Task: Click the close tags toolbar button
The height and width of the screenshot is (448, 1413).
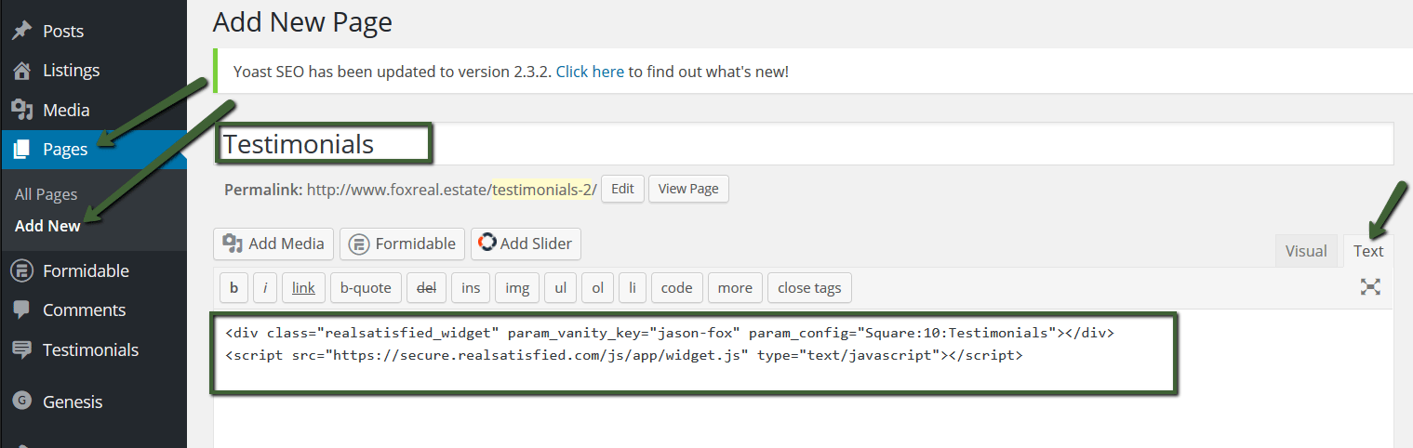Action: (x=809, y=288)
